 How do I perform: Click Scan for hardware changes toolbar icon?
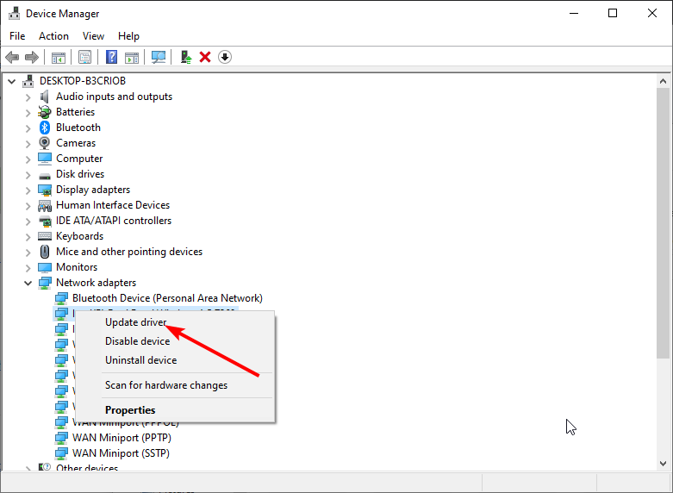pyautogui.click(x=159, y=57)
